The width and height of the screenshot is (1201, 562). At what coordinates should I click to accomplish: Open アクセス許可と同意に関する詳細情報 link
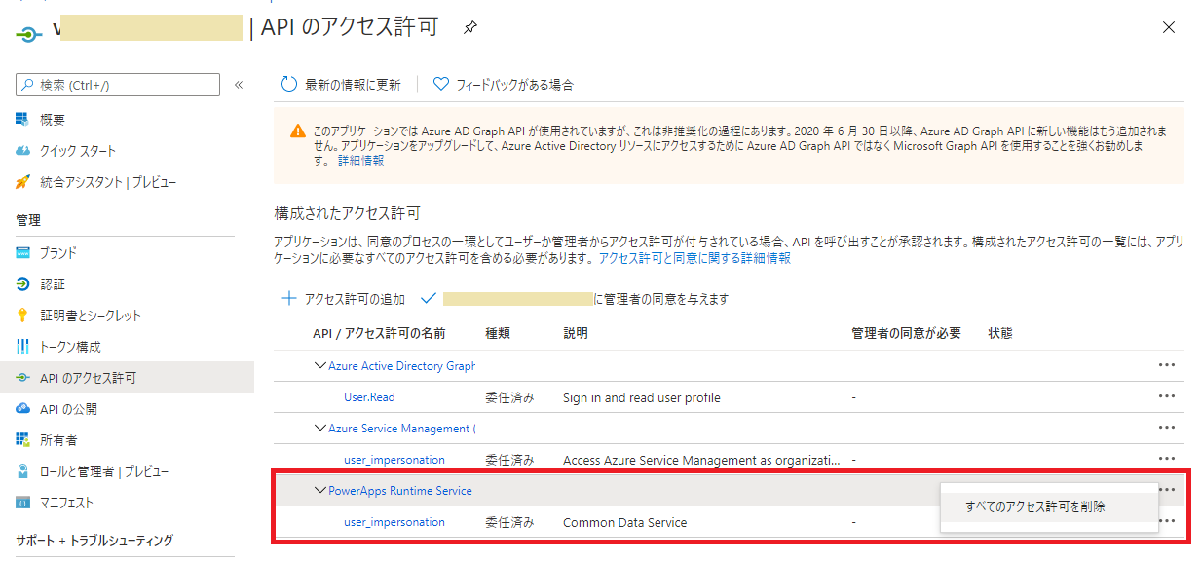click(694, 258)
